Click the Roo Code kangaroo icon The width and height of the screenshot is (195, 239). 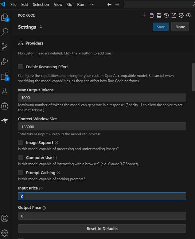click(x=5, y=121)
